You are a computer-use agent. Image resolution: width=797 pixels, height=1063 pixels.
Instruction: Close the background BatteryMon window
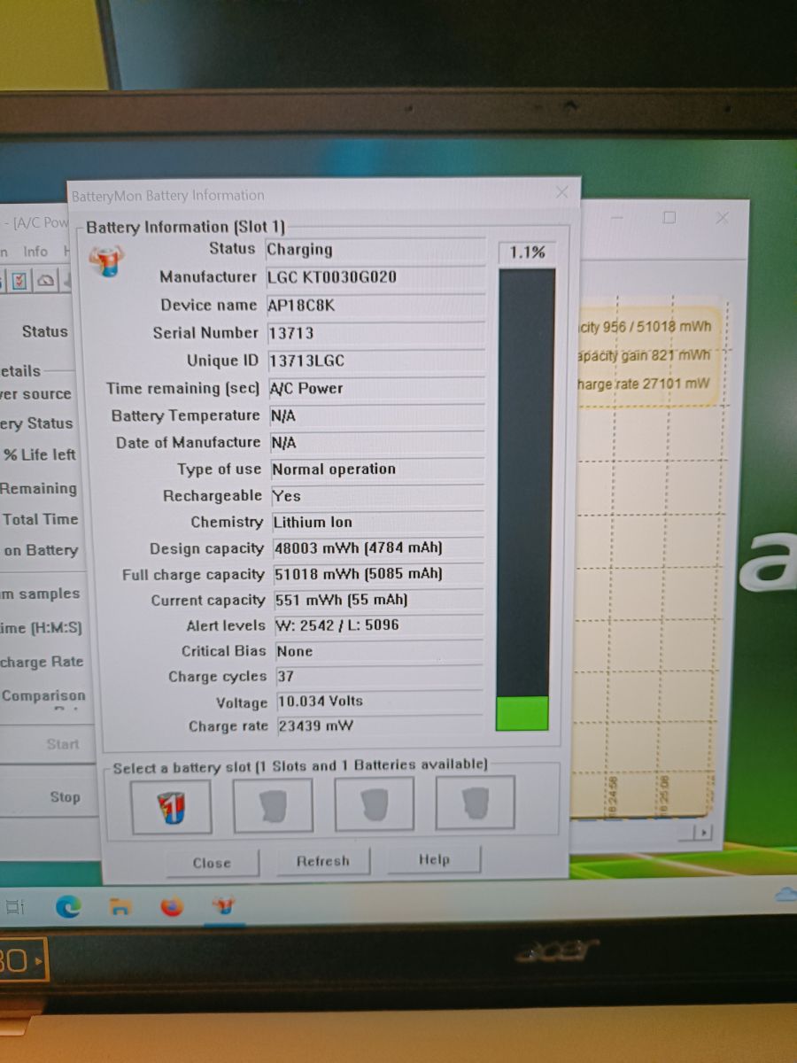coord(723,217)
